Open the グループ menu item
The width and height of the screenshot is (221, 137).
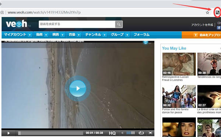click(117, 35)
